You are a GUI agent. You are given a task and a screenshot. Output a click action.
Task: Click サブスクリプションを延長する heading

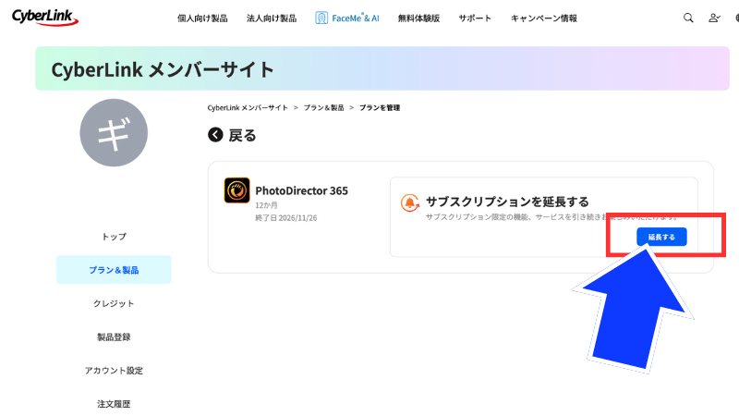point(507,202)
